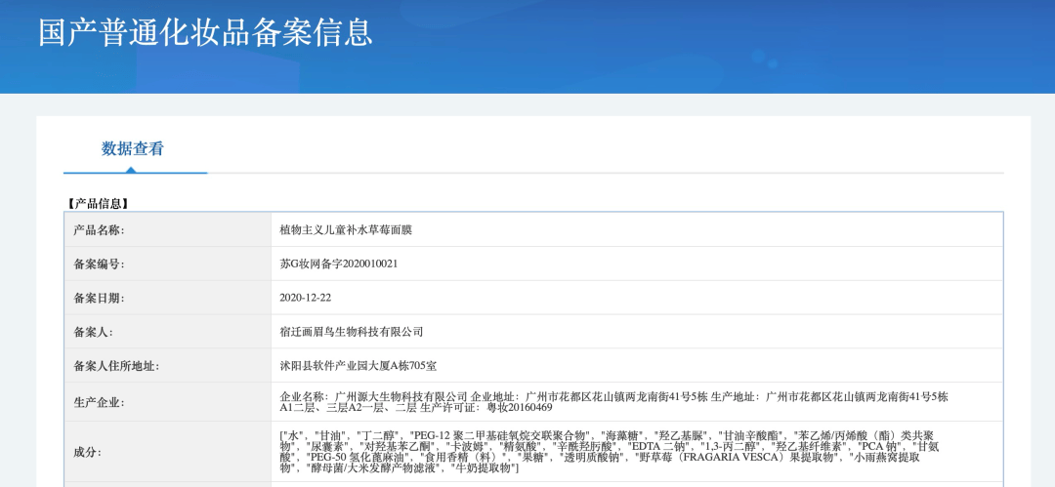Viewport: 1055px width, 487px height.
Task: Select the 【产品信息】 section heading
Action: pyautogui.click(x=98, y=203)
